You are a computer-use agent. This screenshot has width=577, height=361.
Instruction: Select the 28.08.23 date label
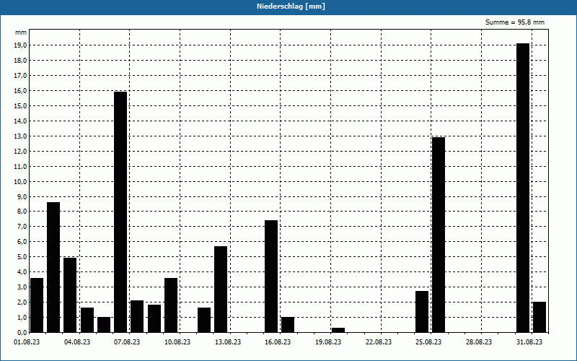click(x=479, y=342)
